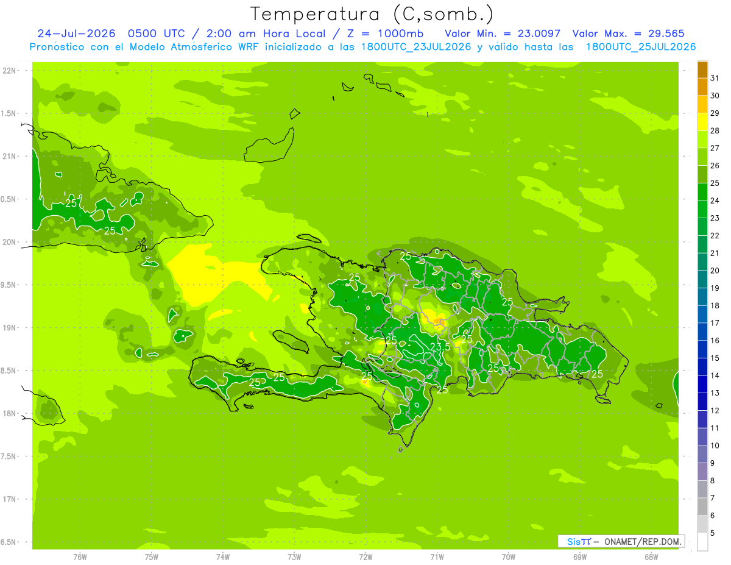Click the "9.5N" latitude label

coord(9,285)
